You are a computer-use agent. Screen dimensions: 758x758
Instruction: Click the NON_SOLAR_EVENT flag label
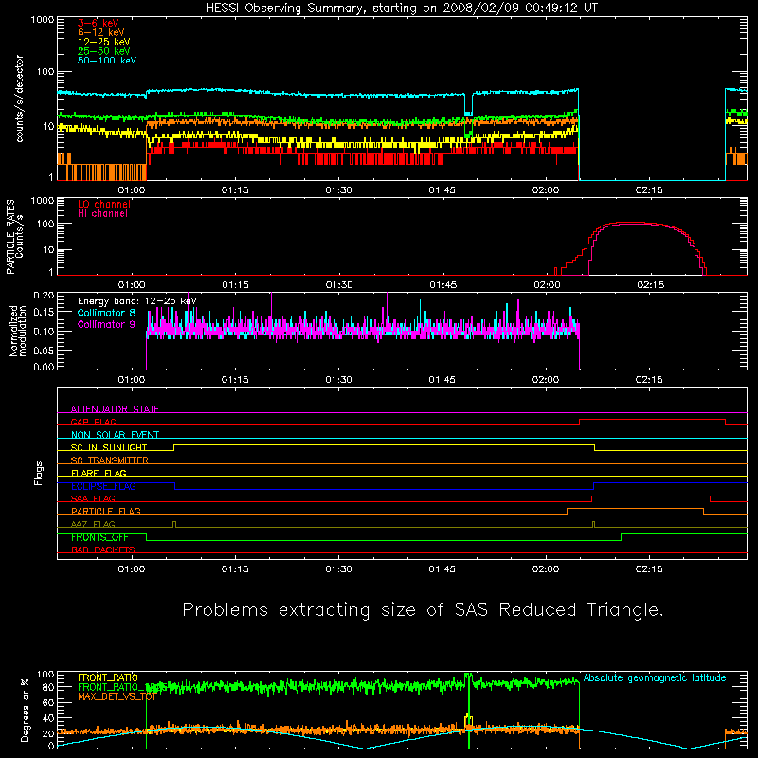pos(115,435)
